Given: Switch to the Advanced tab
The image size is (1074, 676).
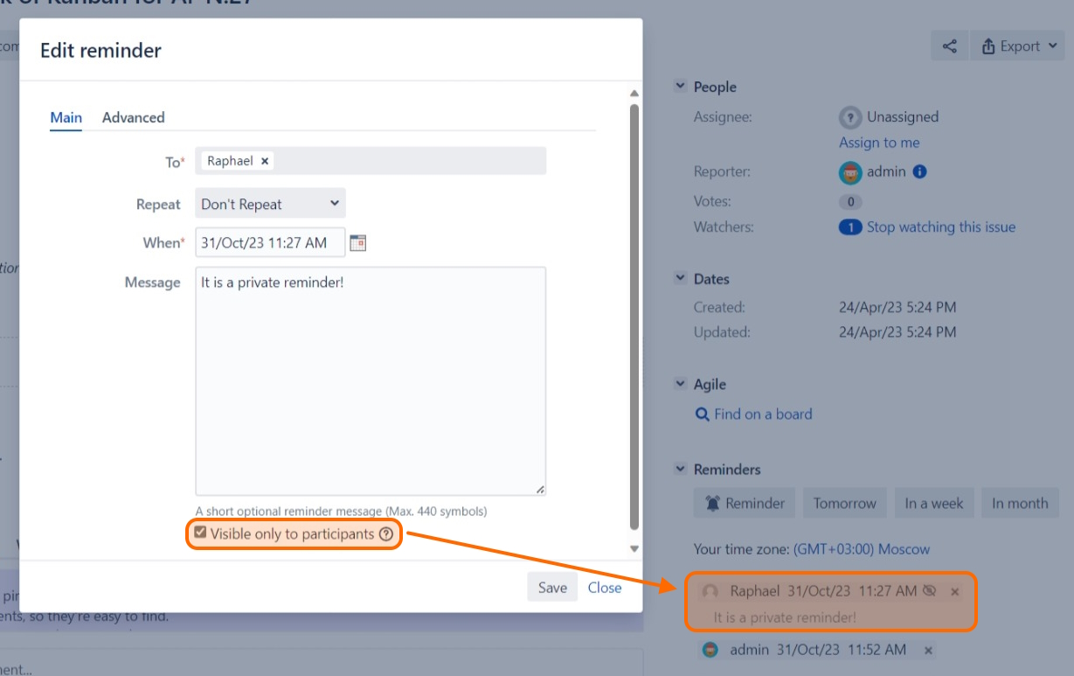Looking at the screenshot, I should tap(133, 117).
